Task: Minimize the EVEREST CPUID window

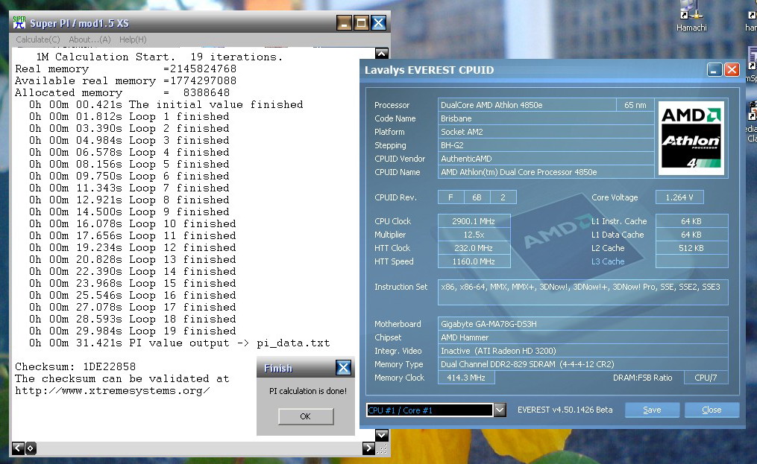Action: (x=714, y=70)
